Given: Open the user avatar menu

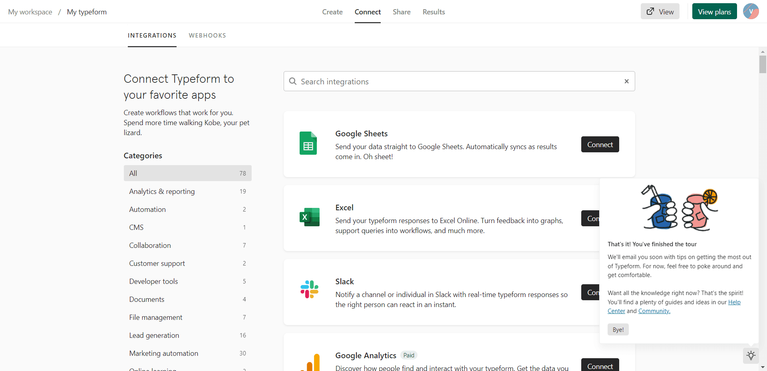Looking at the screenshot, I should coord(751,12).
